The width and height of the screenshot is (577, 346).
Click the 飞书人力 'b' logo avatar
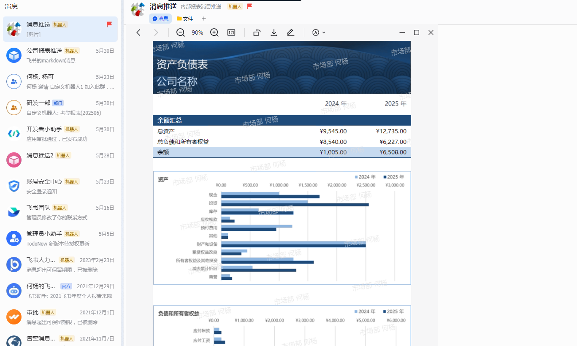14,265
